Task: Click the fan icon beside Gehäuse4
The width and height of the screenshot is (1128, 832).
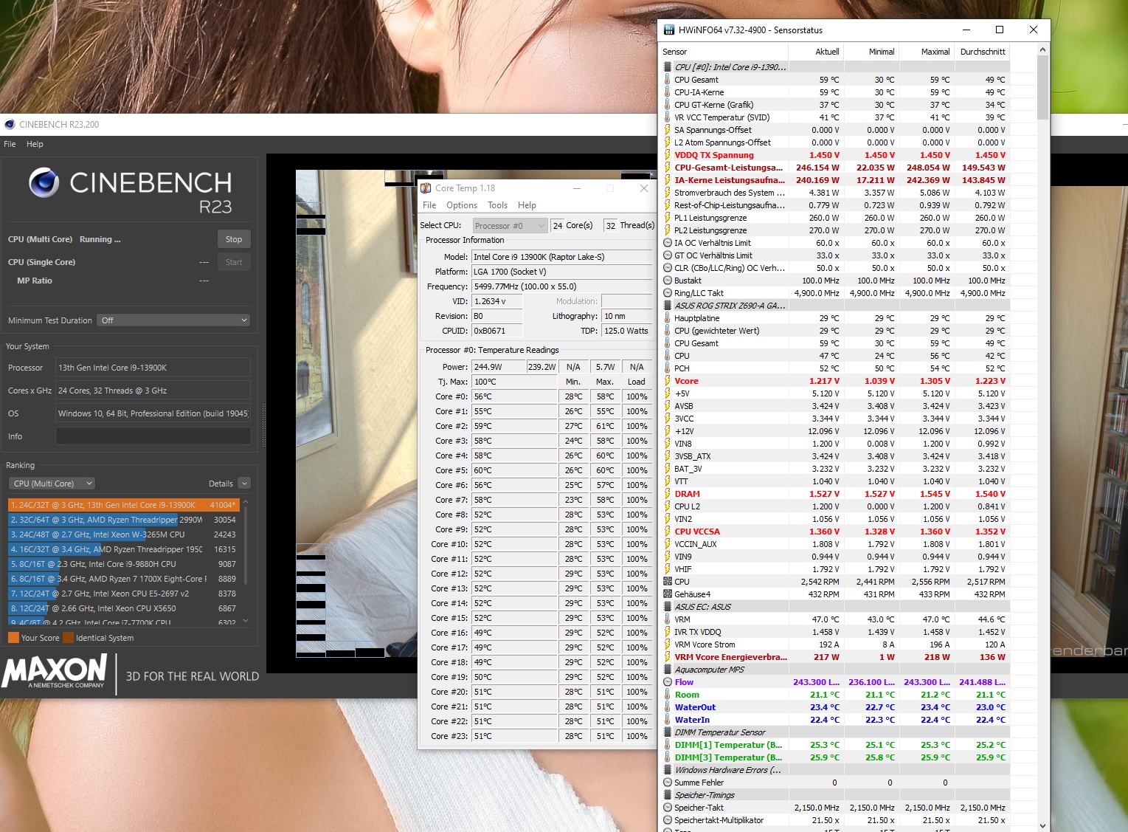Action: pyautogui.click(x=668, y=594)
